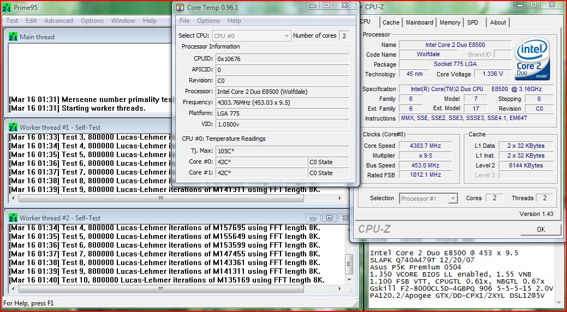Click the Package value Socket 775 LGA
Viewport: 567px width, 312px height.
point(455,64)
